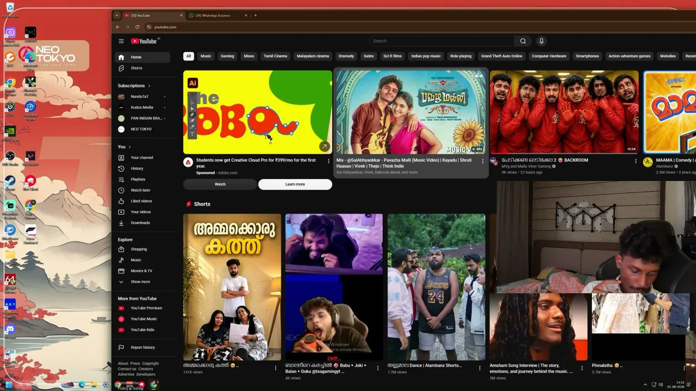This screenshot has width=696, height=391.
Task: Open Playlists in the sidebar
Action: (142, 179)
